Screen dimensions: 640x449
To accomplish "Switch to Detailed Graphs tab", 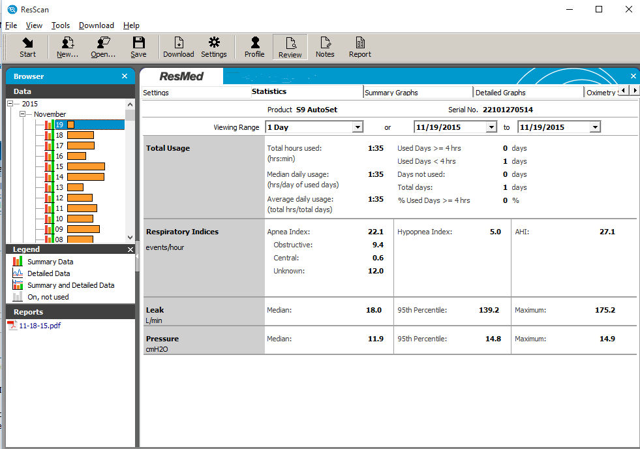I will coord(529,92).
